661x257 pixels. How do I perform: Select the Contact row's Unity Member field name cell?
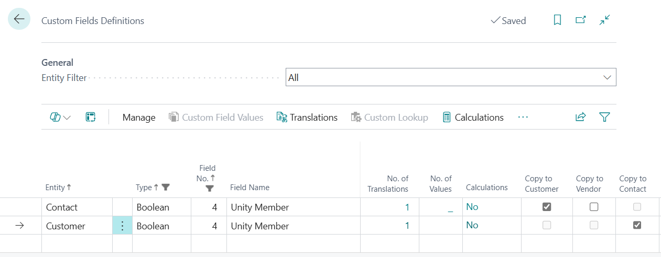coord(260,207)
